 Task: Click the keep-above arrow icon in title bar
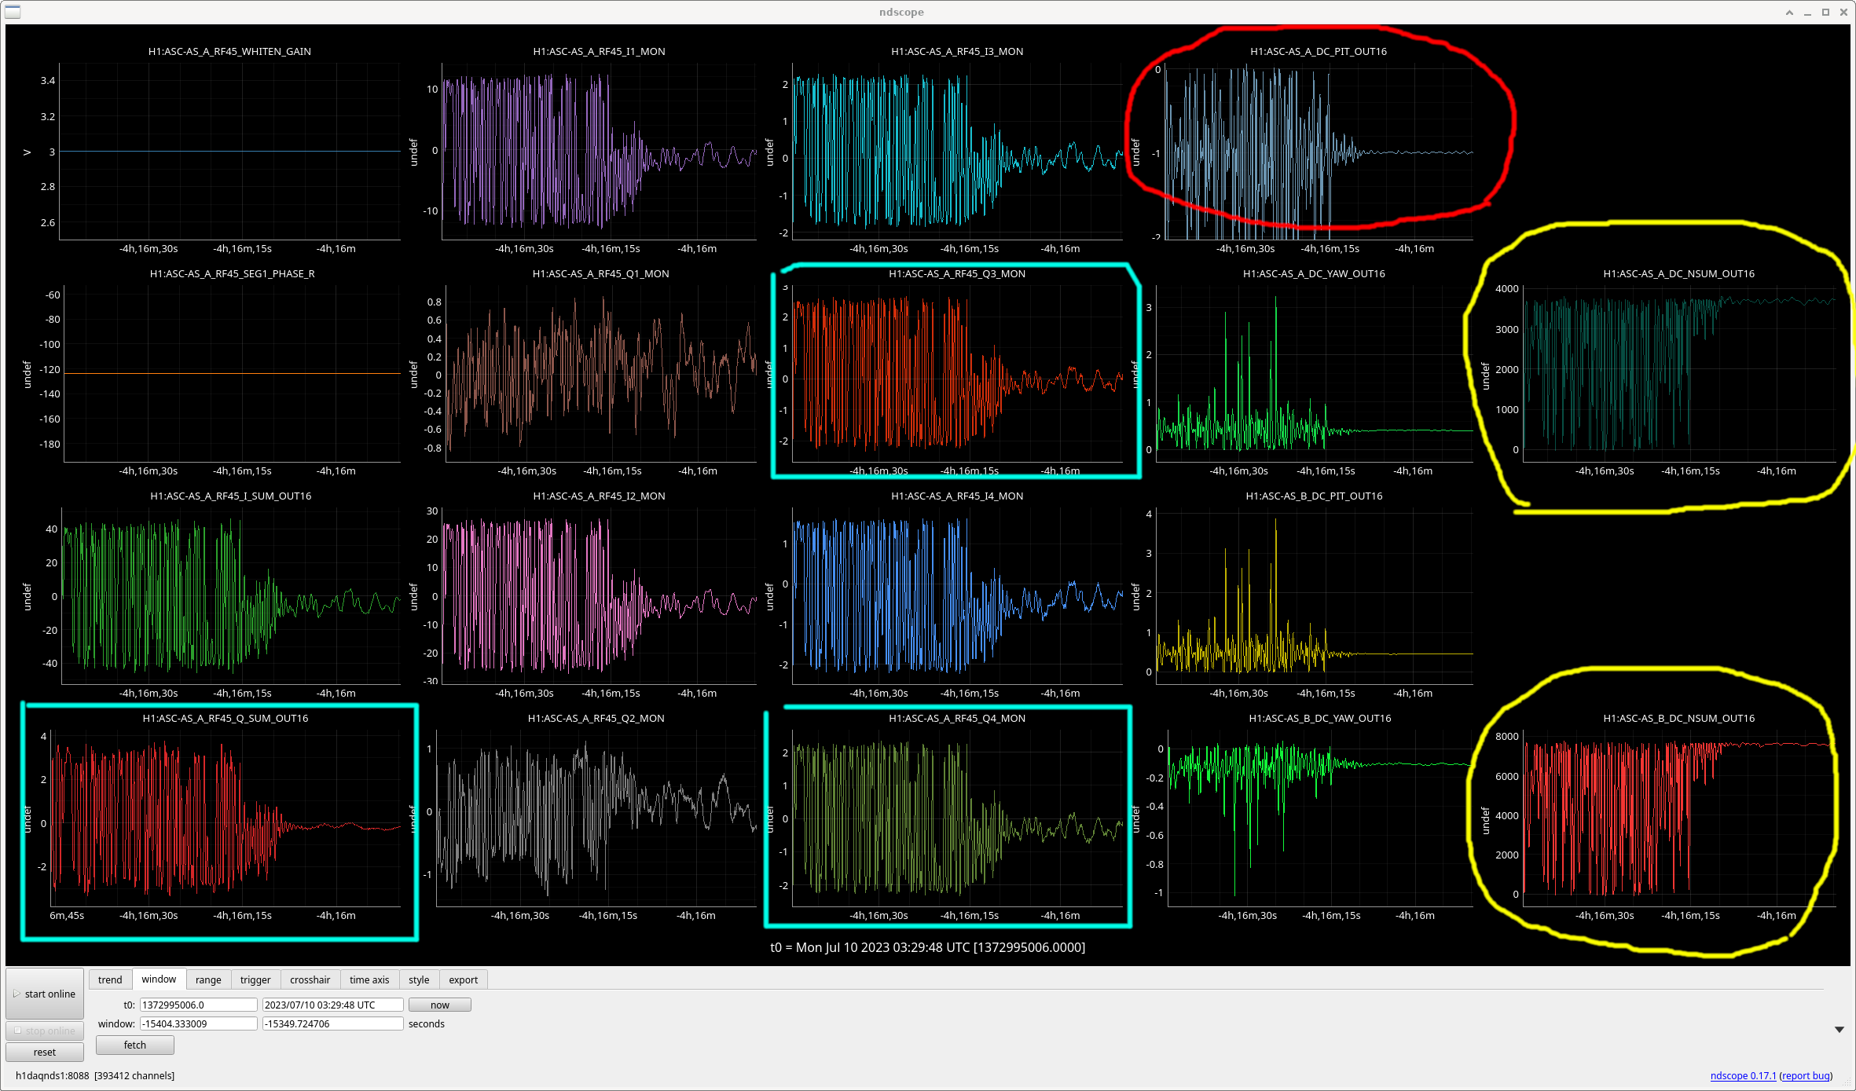1789,12
